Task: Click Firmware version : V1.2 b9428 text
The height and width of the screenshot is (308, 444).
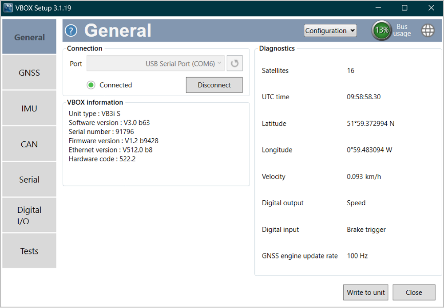Action: 113,141
